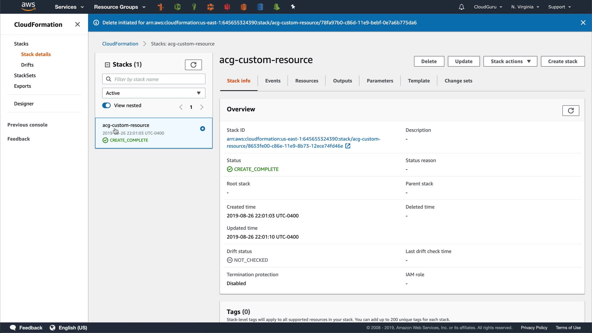
Task: Refresh the Overview panel
Action: point(570,110)
